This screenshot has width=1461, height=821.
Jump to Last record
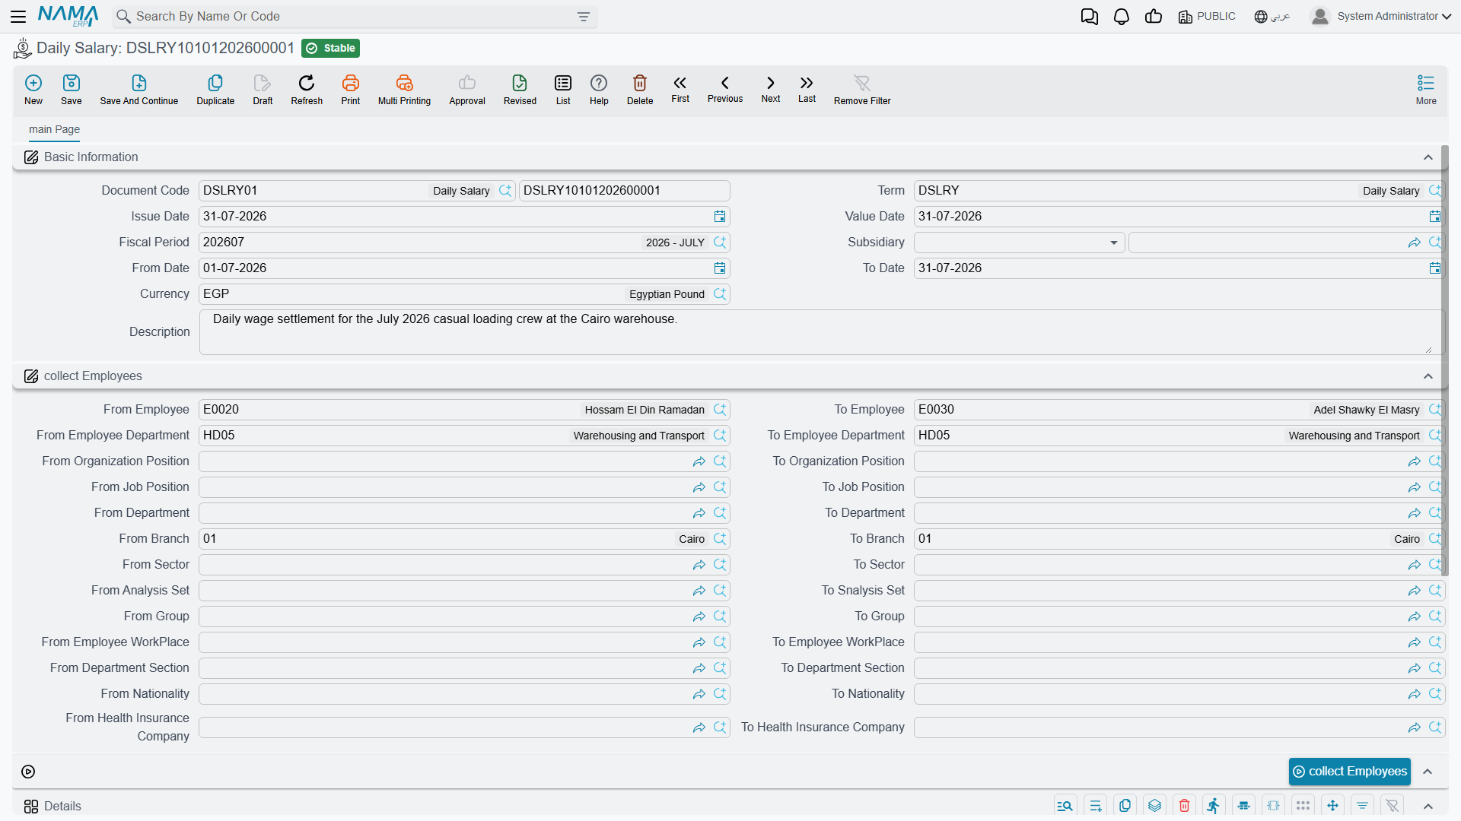pyautogui.click(x=807, y=88)
